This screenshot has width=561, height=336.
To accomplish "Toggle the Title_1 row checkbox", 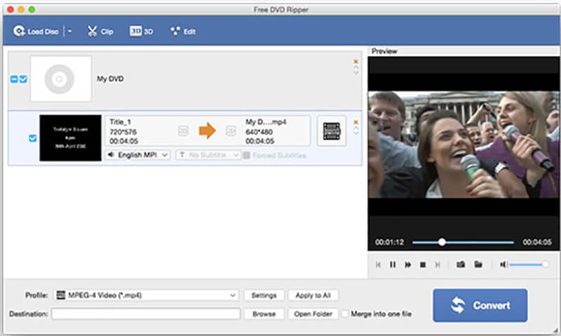I will [x=32, y=137].
